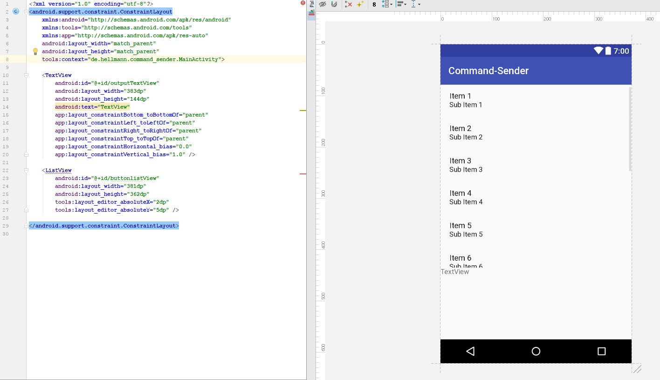Click the class gutter icon on line 2
660x380 pixels.
16,11
